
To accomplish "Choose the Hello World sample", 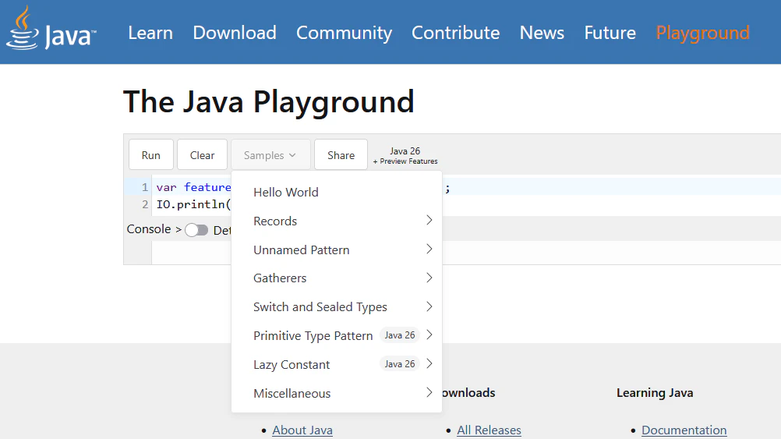I will [337, 193].
